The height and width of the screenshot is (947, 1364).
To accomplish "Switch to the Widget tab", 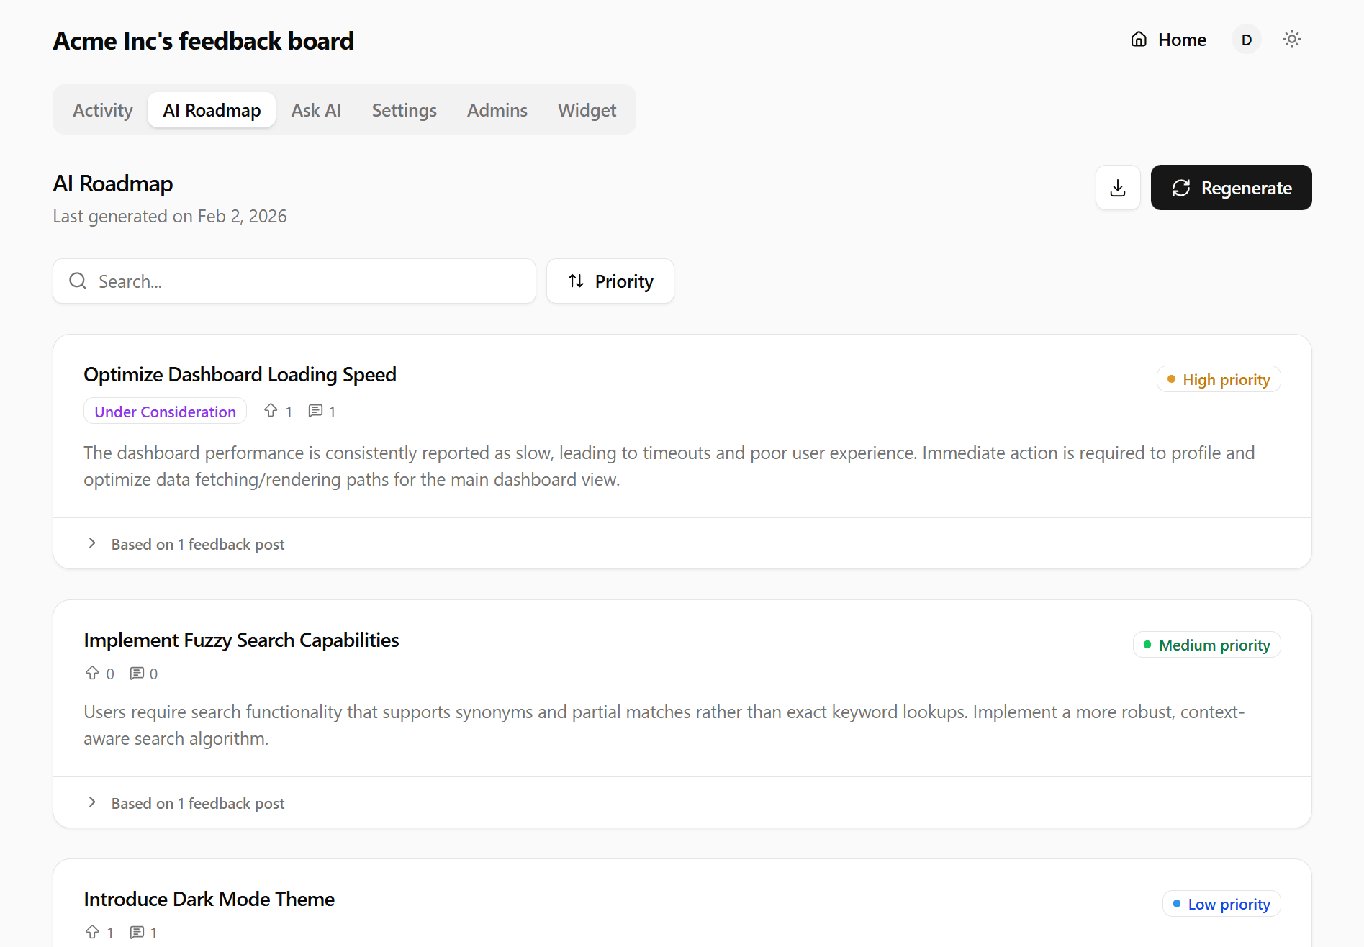I will [x=587, y=109].
